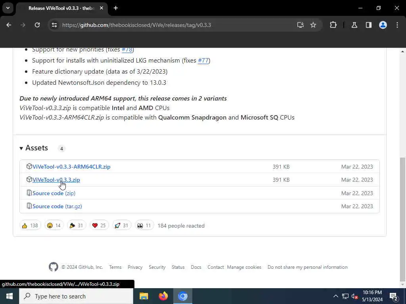The width and height of the screenshot is (406, 304).
Task: Open File Explorer from taskbar
Action: 144,296
